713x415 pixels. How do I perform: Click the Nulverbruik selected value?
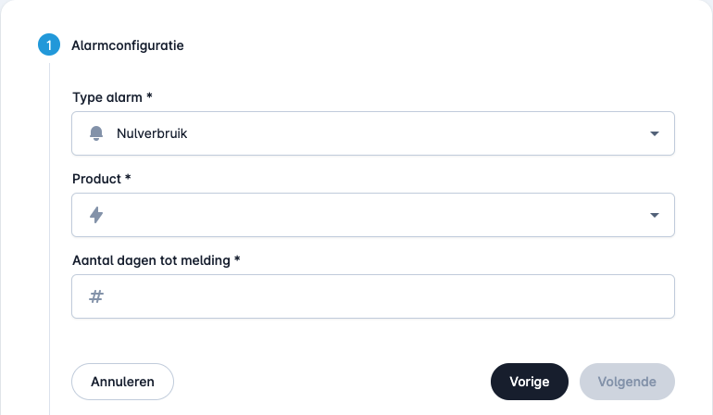(x=152, y=133)
